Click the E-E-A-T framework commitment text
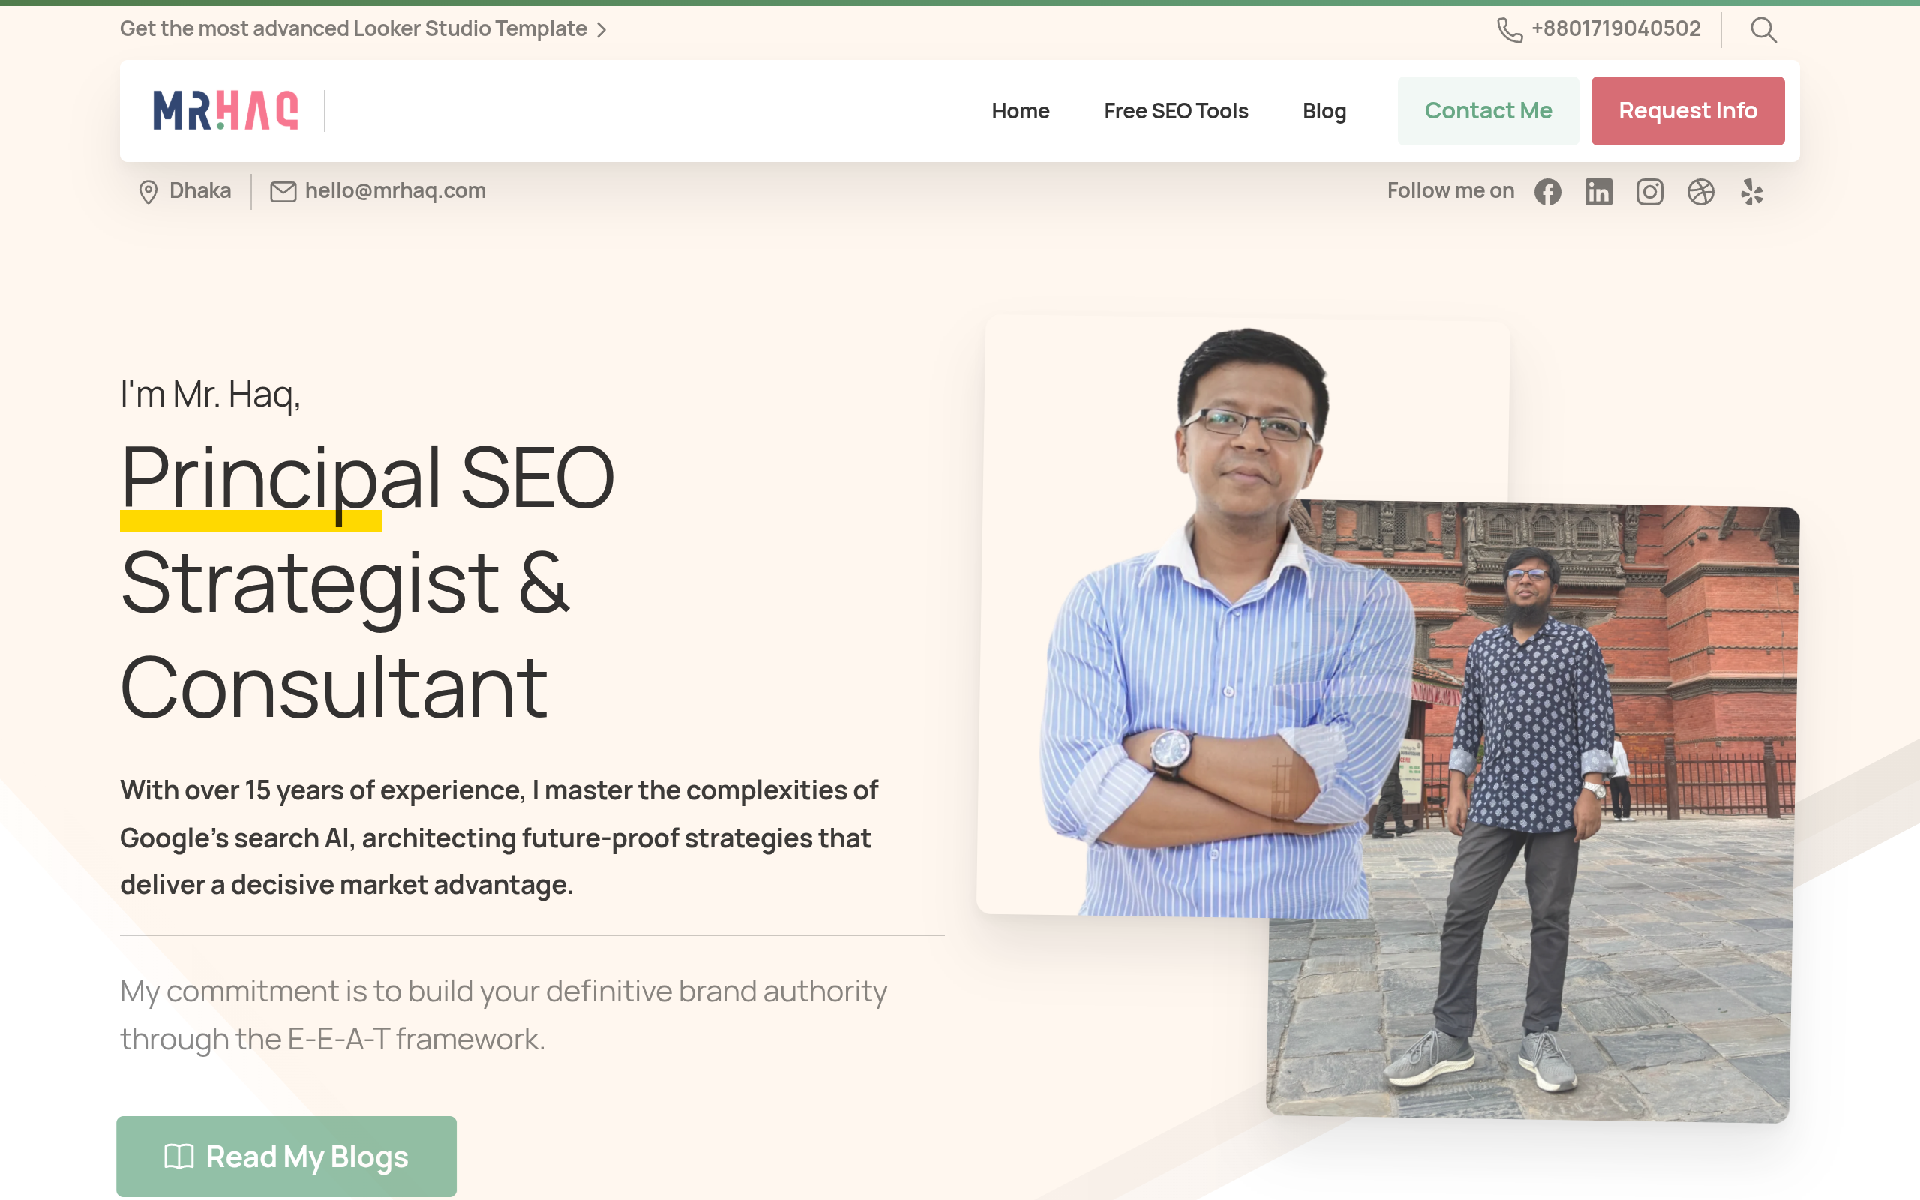The width and height of the screenshot is (1920, 1200). click(x=504, y=1015)
